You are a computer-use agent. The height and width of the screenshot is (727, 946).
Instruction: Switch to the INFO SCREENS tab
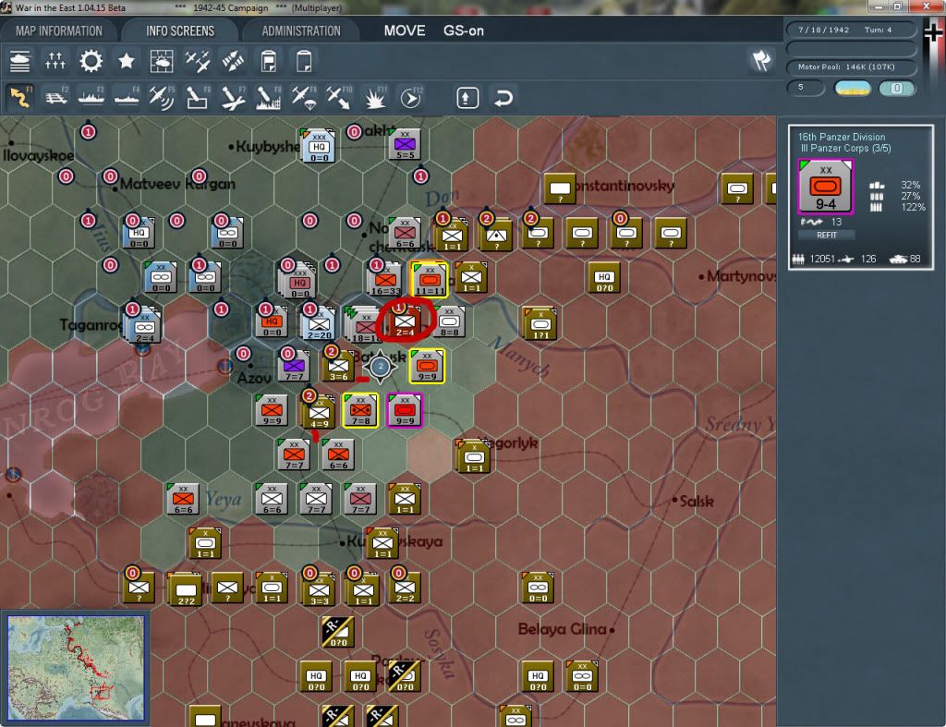pyautogui.click(x=180, y=30)
